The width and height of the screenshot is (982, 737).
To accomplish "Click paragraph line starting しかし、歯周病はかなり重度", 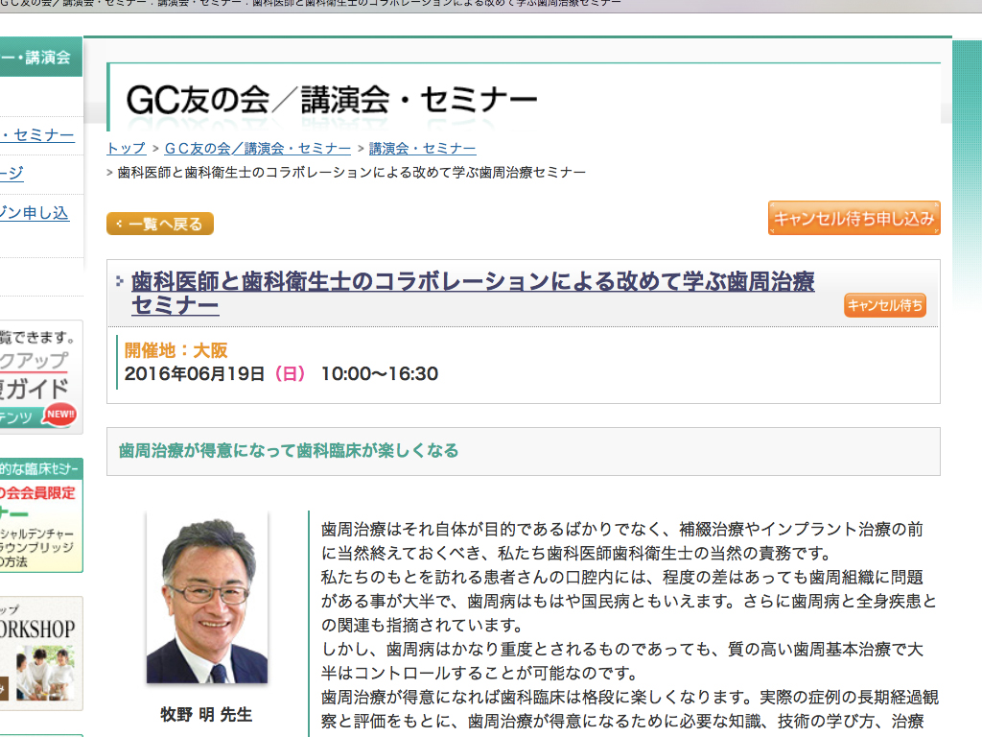I will pyautogui.click(x=622, y=650).
